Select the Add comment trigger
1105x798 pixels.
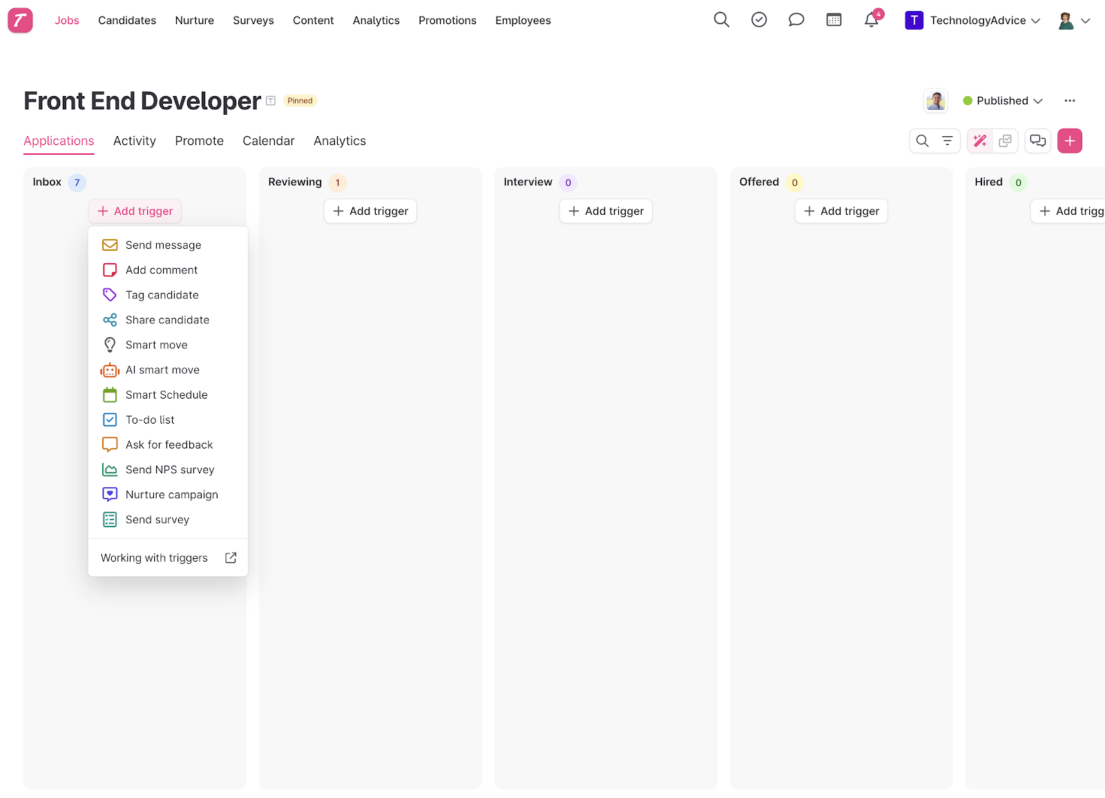click(168, 270)
